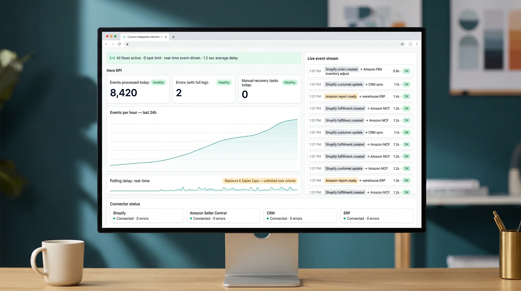Viewport: 521px width, 291px height.
Task: Click the Connector status heading
Action: tap(125, 204)
